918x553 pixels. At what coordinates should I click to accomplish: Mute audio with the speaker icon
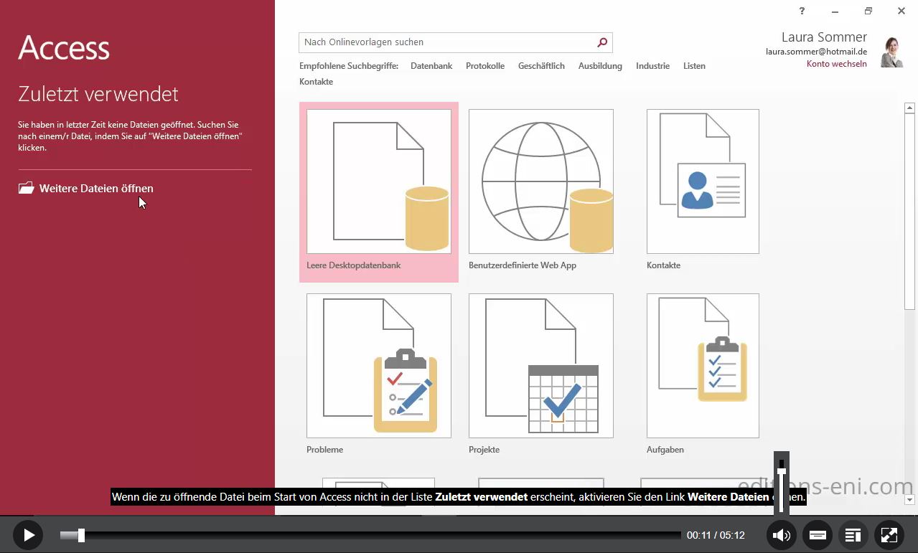(782, 535)
